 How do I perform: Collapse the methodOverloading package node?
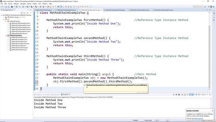point(6,36)
